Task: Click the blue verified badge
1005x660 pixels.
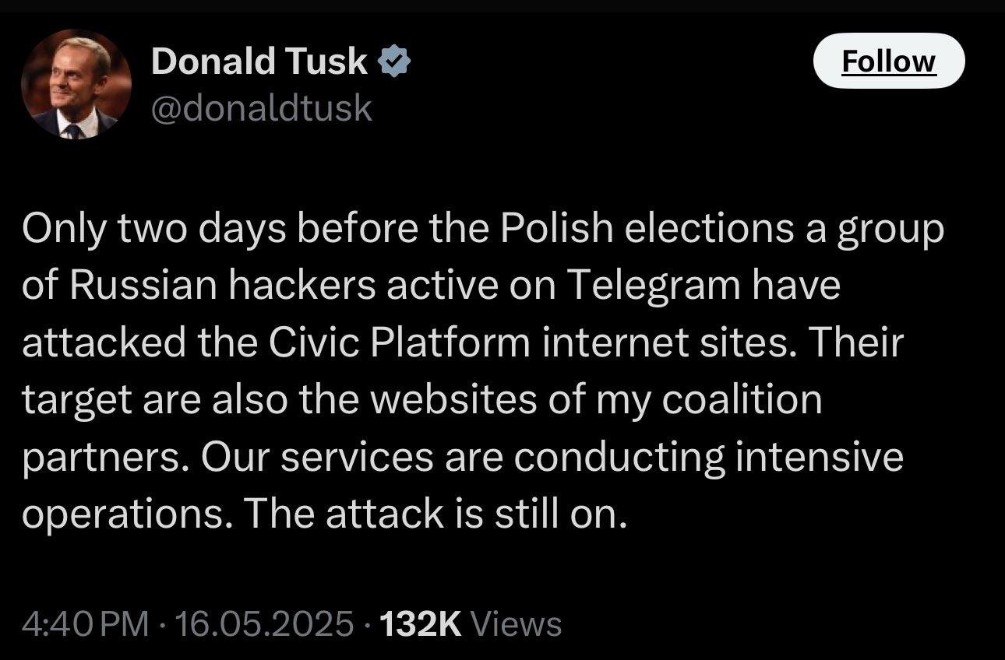Action: pos(395,61)
